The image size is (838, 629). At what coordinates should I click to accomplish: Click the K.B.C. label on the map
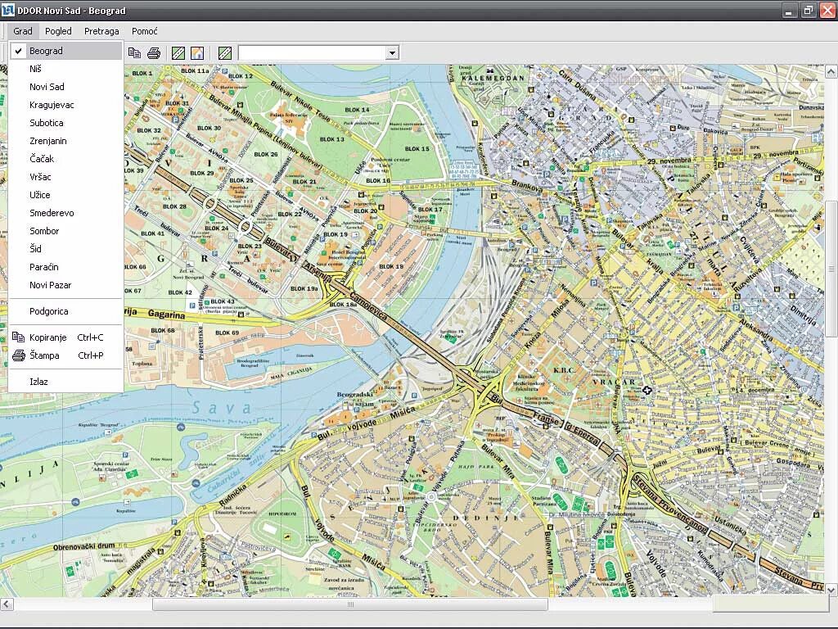564,370
